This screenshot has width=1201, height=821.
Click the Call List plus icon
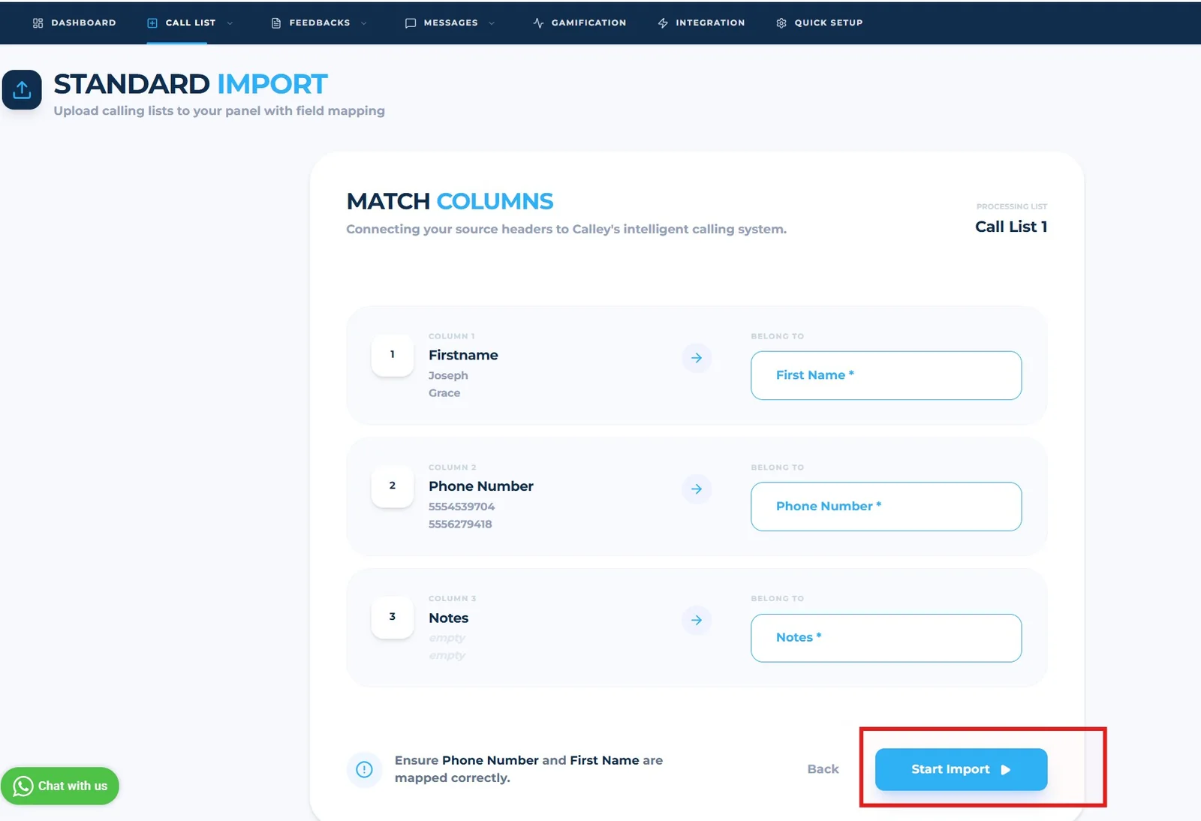coord(152,23)
